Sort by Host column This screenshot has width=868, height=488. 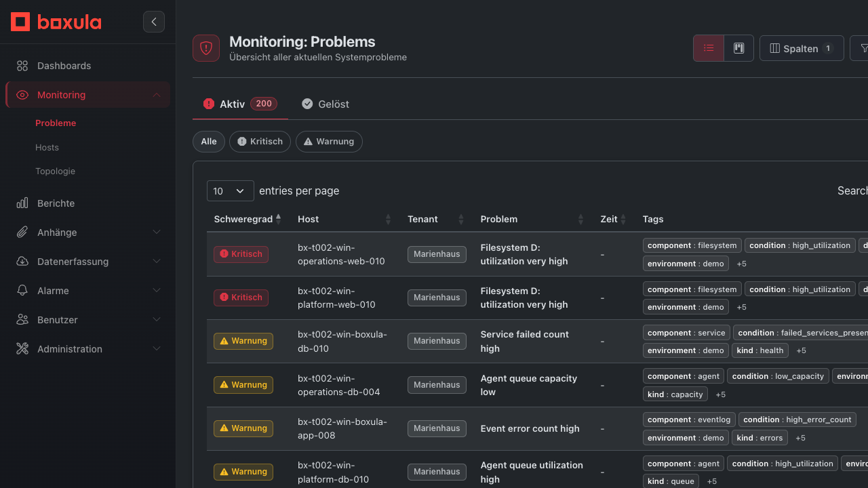(x=344, y=219)
